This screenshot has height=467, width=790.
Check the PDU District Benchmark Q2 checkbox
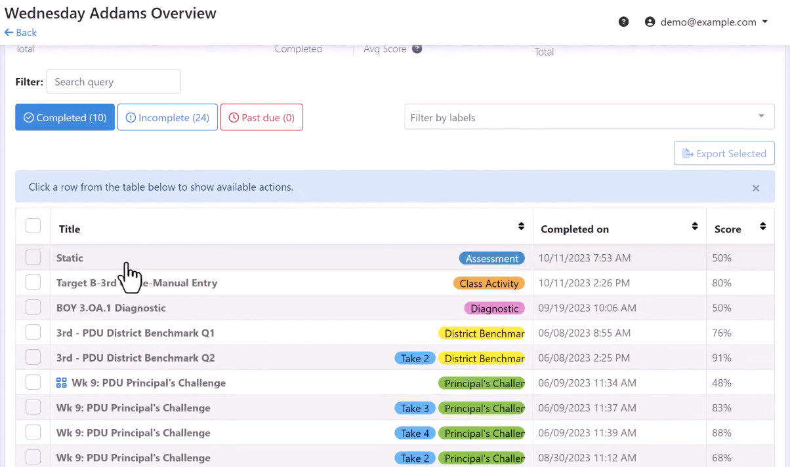(x=33, y=357)
